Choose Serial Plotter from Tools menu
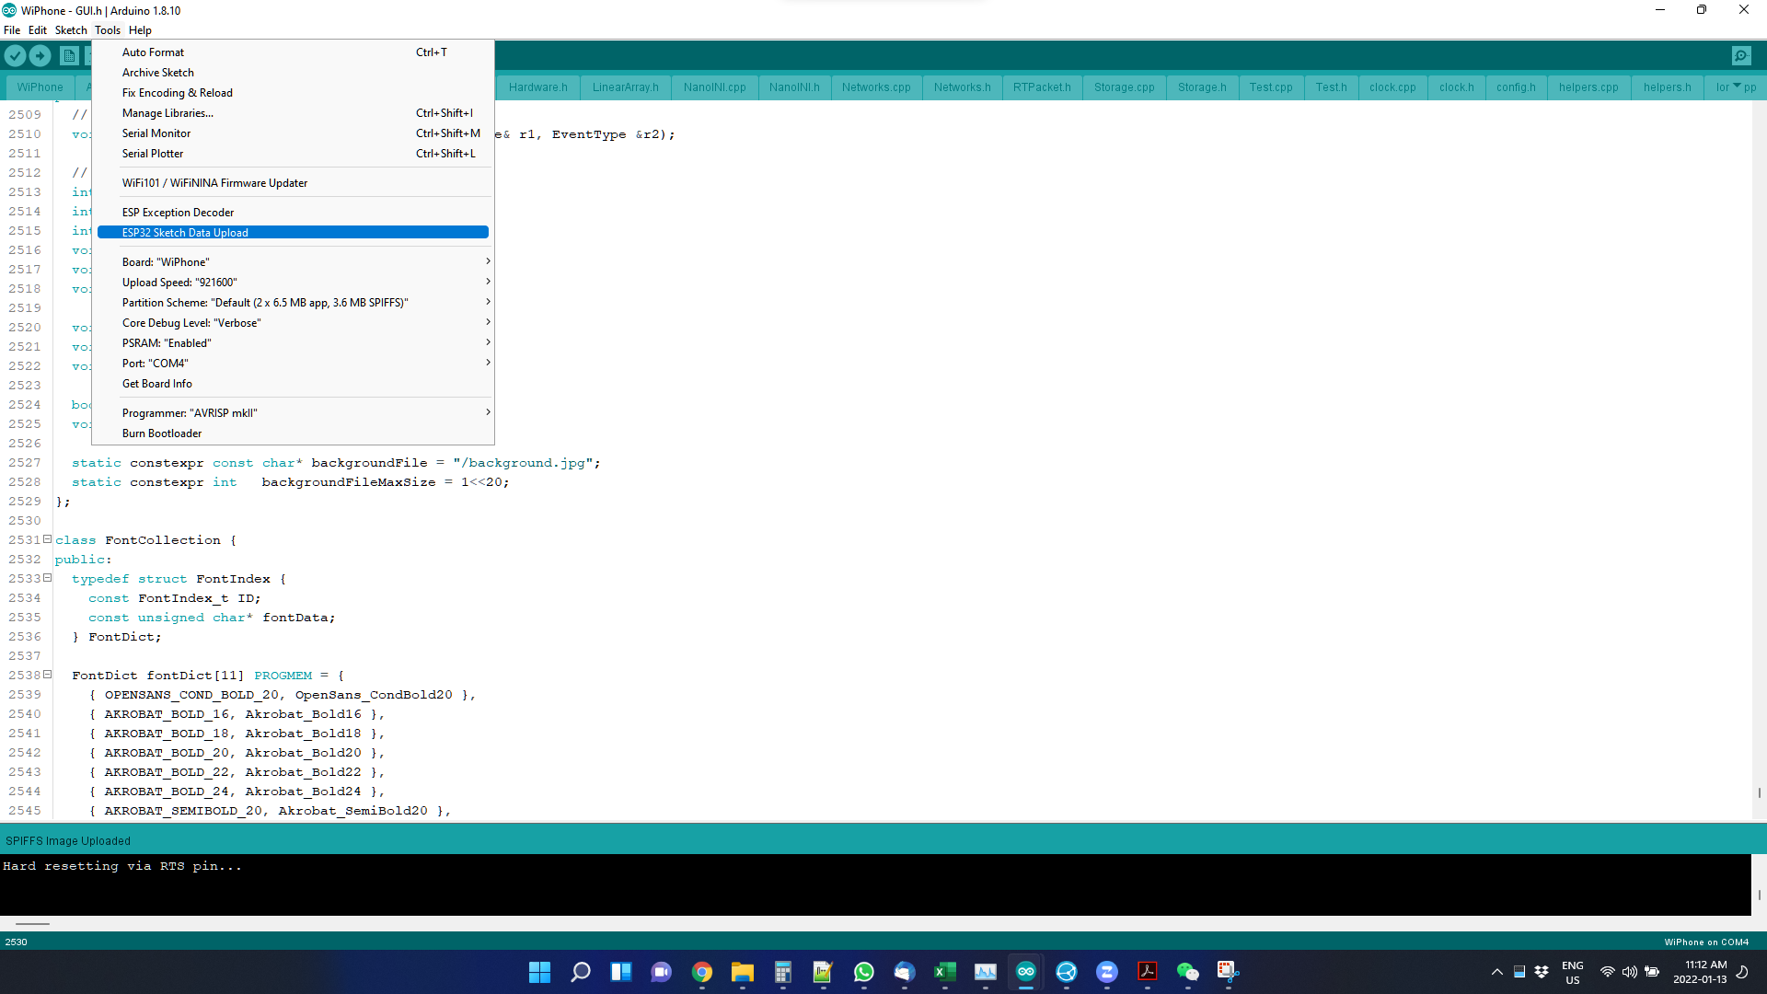The height and width of the screenshot is (994, 1767). [x=153, y=154]
